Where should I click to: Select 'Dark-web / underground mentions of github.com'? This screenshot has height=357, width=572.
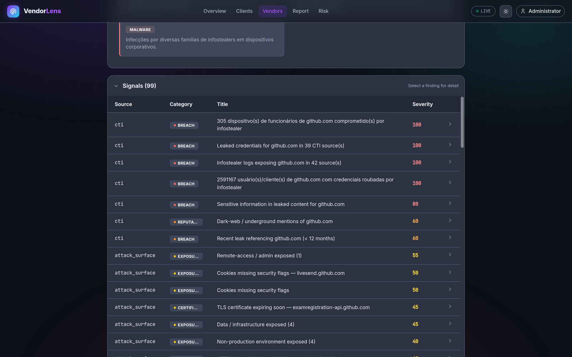(x=275, y=221)
